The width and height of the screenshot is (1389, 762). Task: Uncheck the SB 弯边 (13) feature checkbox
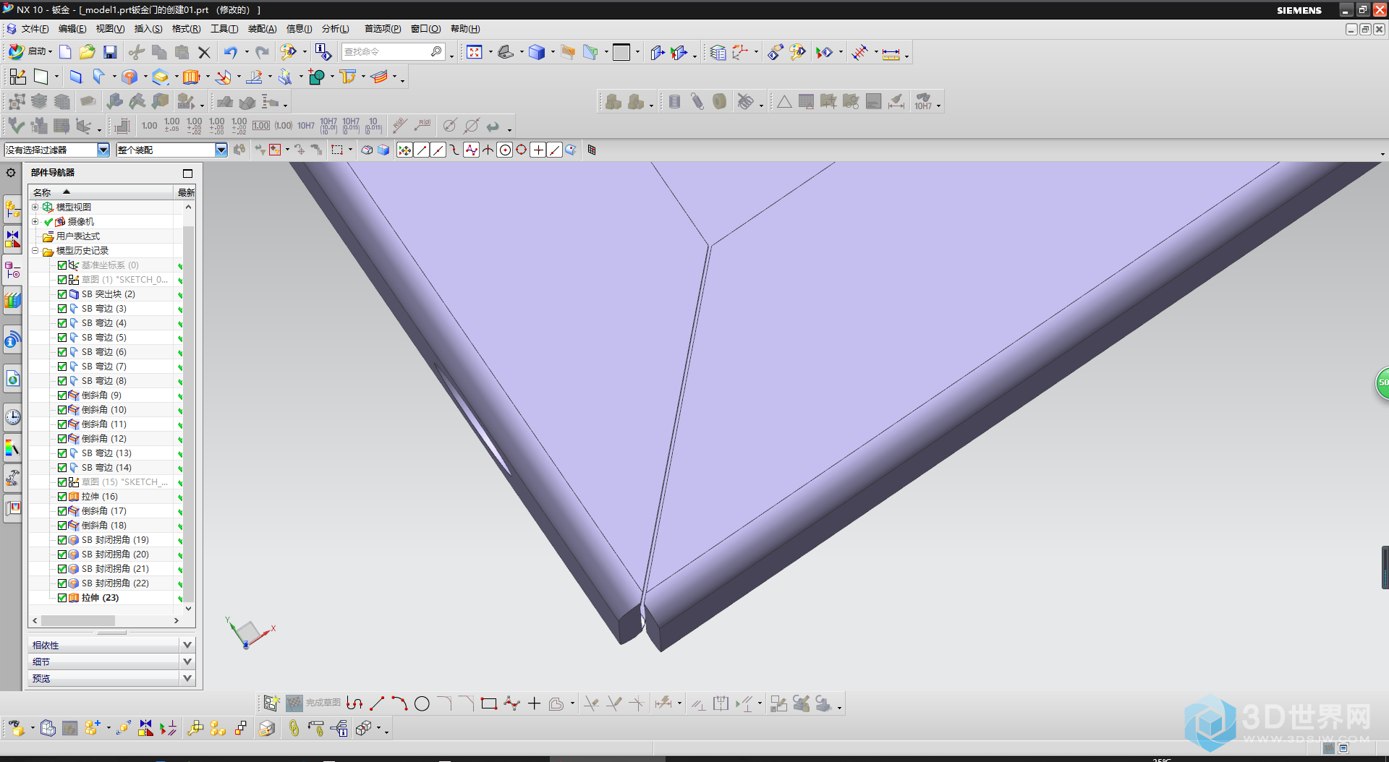tap(62, 453)
